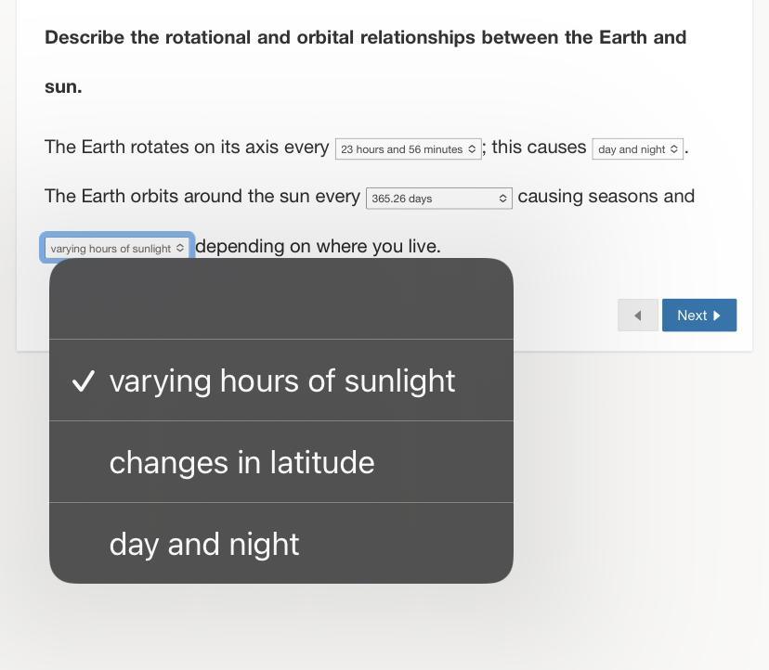
Task: Click the 'depending on where you live.' text
Action: 318,246
